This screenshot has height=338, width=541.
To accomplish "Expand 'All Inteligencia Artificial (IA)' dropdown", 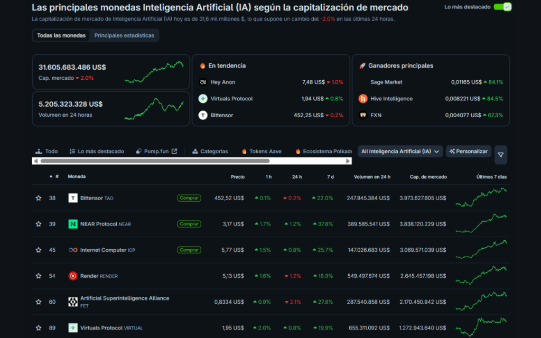I will coord(400,152).
